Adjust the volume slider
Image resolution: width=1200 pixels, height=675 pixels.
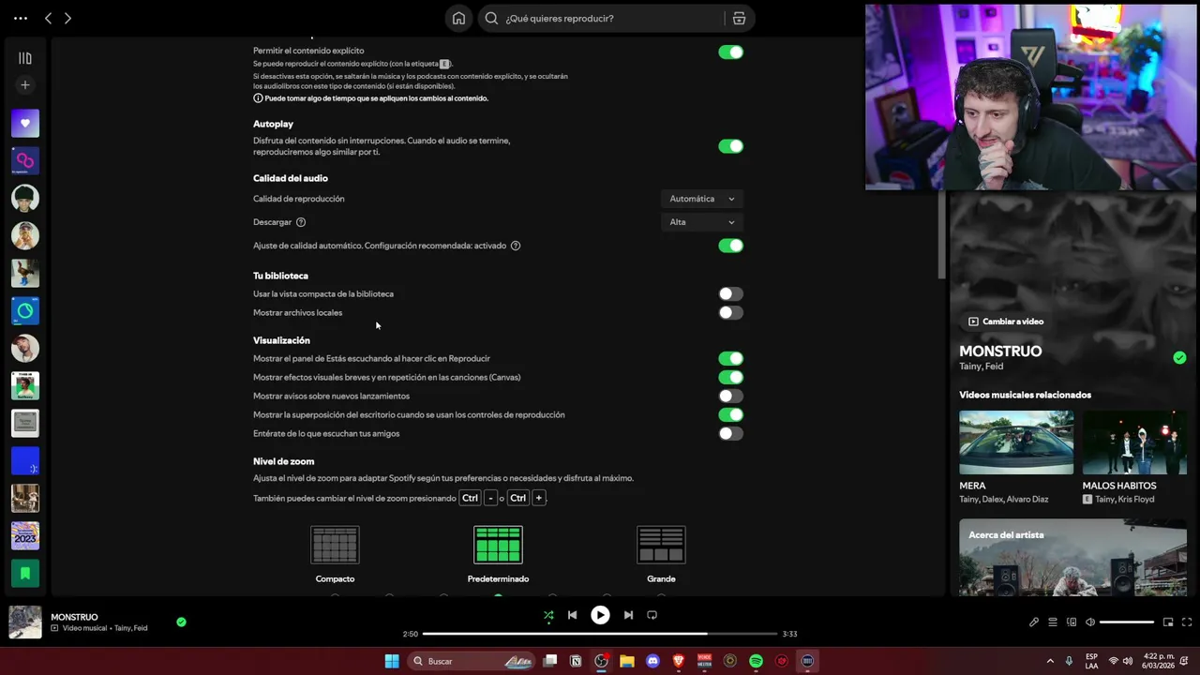tap(1127, 622)
